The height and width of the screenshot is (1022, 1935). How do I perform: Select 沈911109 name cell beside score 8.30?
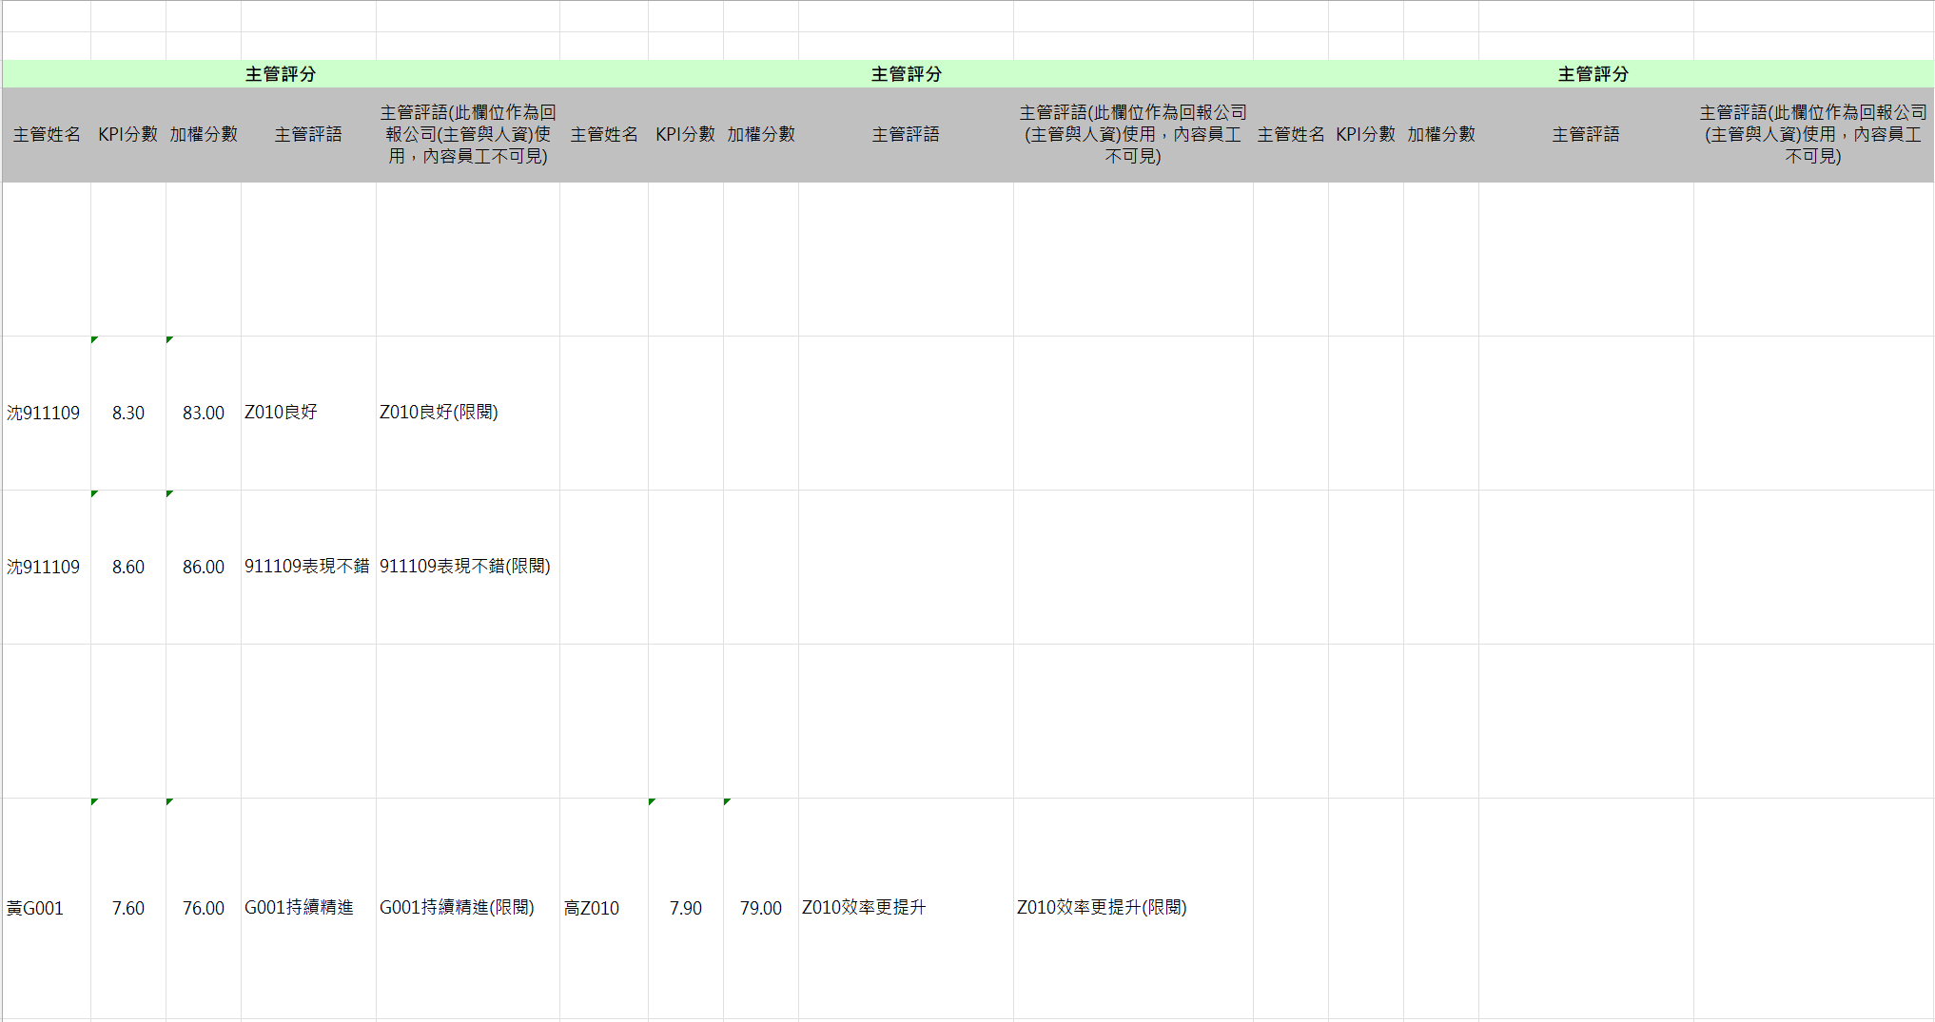click(44, 413)
